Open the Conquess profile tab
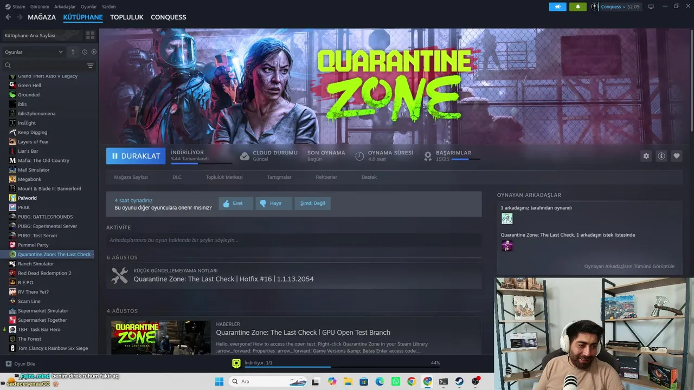694x390 pixels. tap(169, 17)
